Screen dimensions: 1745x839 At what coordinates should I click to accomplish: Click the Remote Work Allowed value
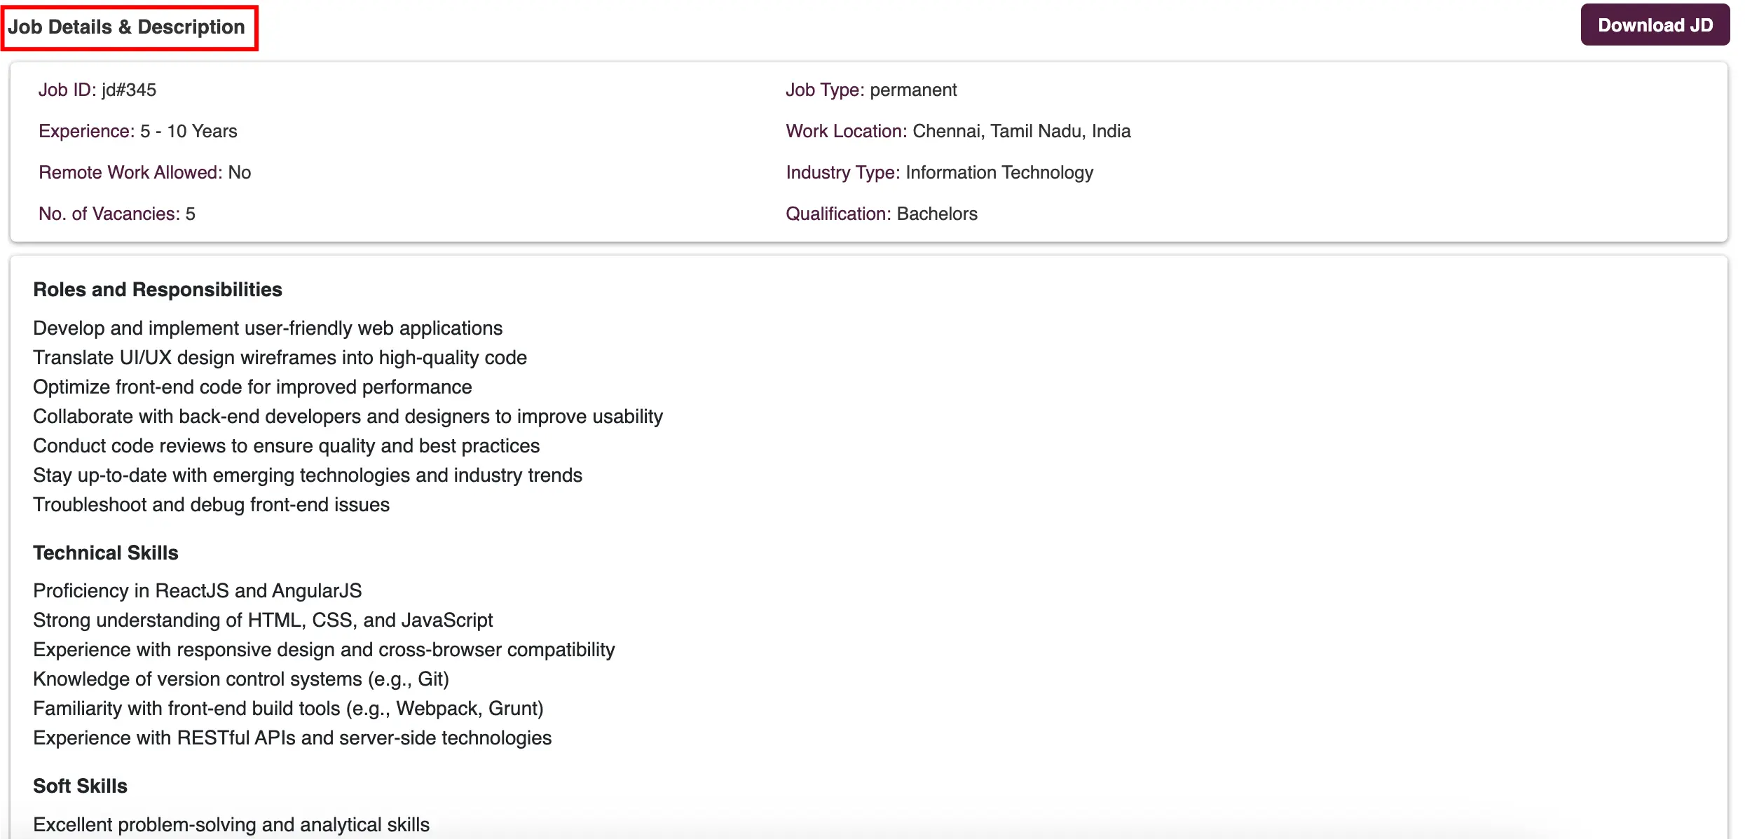[x=240, y=172]
